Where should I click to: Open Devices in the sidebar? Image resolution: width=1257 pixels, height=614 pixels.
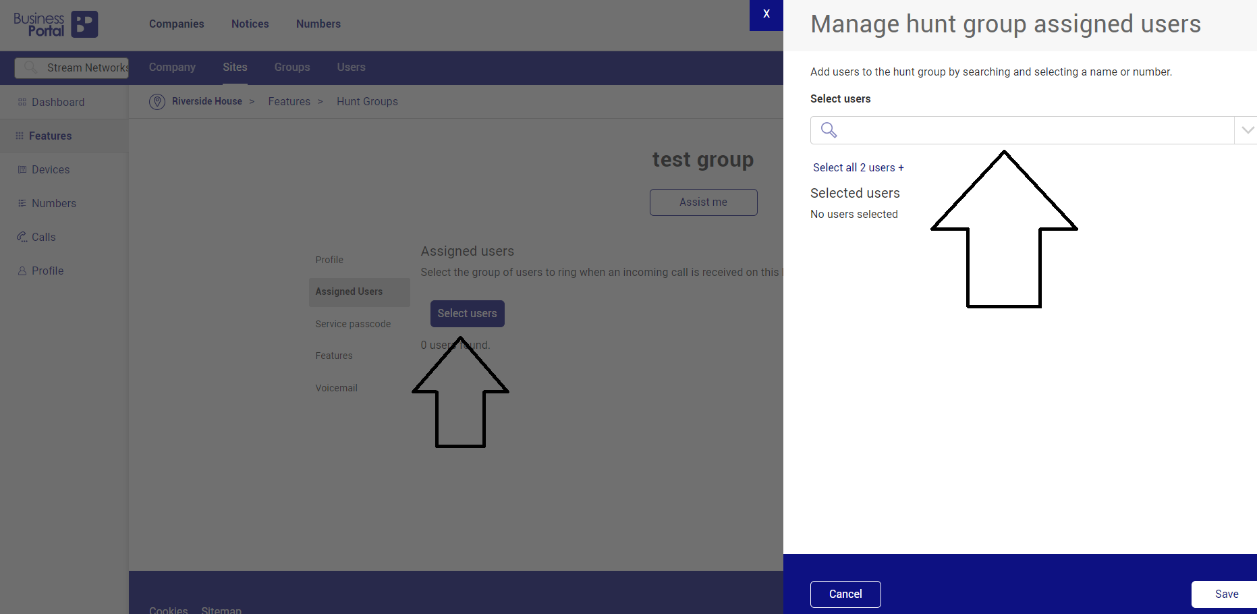51,169
